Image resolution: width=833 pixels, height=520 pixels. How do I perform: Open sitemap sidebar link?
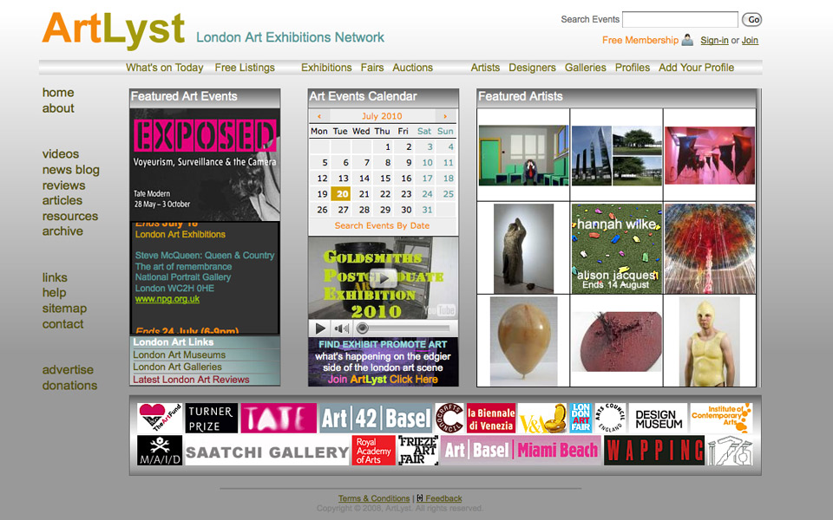tap(64, 309)
